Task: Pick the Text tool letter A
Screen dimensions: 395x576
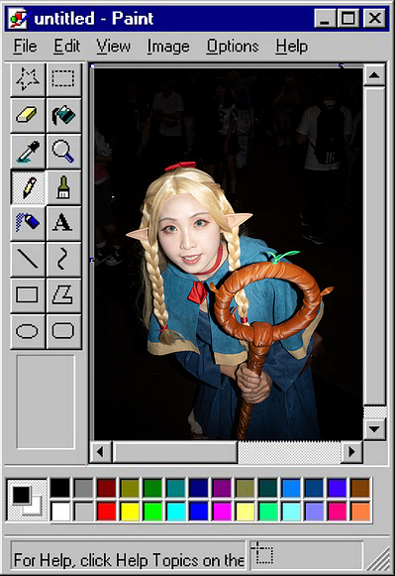Action: (x=63, y=223)
